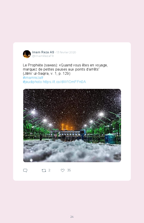Open the Imam Reza AS profile avatar
Screen dimensions: 144x223
[x=27, y=54]
